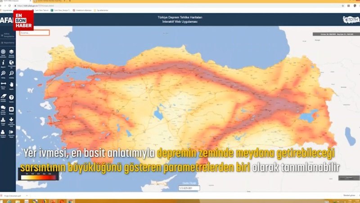360x203 pixels.
Task: Click the Arama search input field
Action: (x=34, y=32)
